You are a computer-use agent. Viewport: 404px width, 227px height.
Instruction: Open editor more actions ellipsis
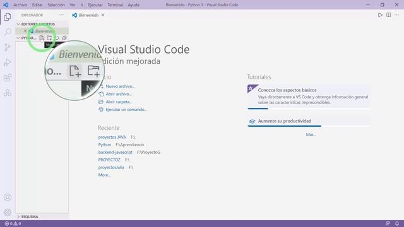[397, 15]
